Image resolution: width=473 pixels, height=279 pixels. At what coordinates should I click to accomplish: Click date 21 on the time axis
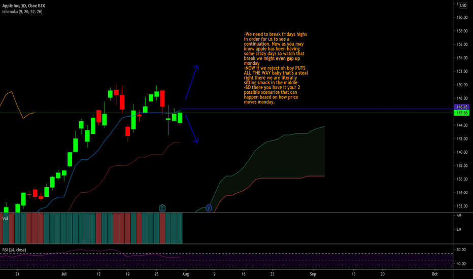coord(17,274)
